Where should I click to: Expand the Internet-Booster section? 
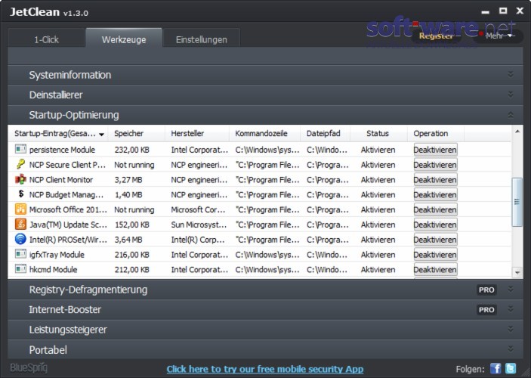pyautogui.click(x=511, y=309)
